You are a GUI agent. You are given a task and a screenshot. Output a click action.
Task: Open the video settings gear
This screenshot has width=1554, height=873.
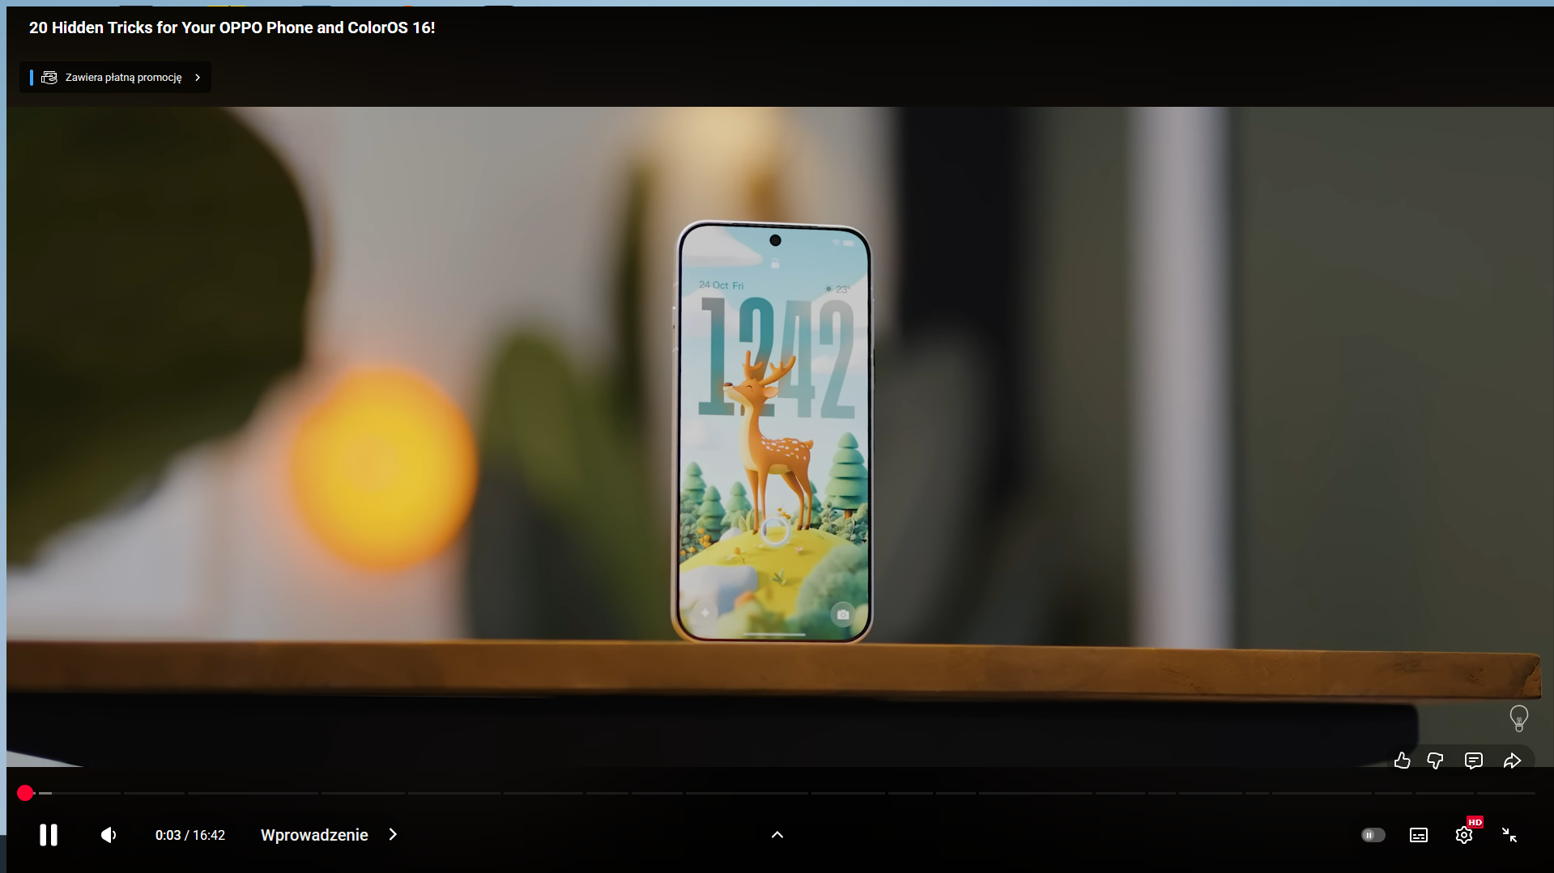click(x=1464, y=835)
